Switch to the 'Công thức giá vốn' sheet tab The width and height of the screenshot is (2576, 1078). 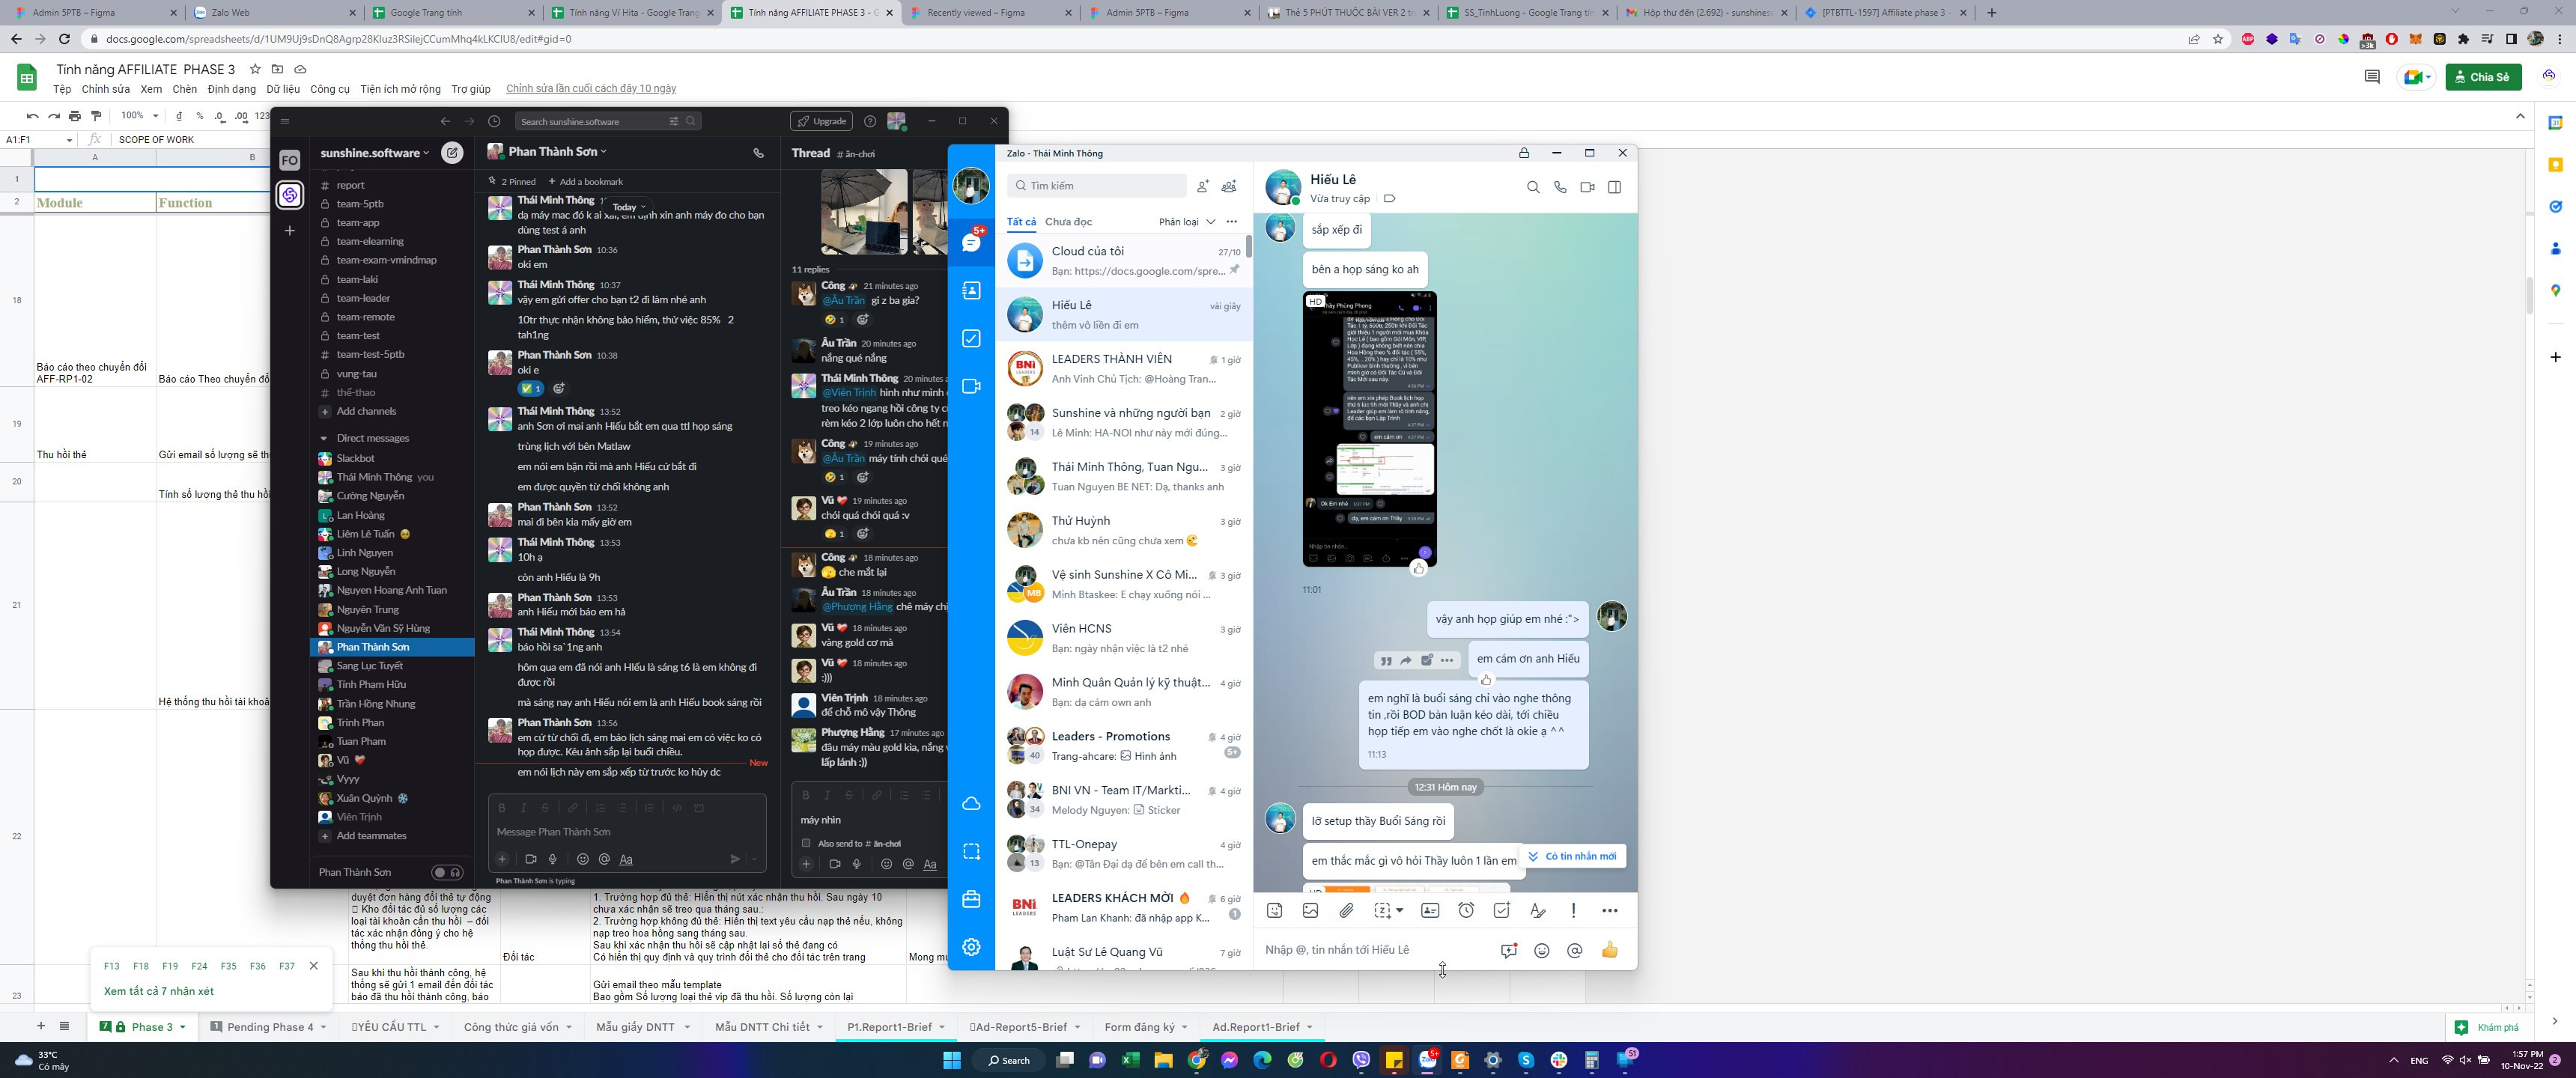[511, 1027]
